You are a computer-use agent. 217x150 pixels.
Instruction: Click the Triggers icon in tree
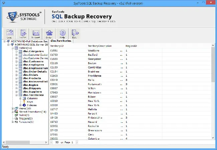click(x=16, y=118)
